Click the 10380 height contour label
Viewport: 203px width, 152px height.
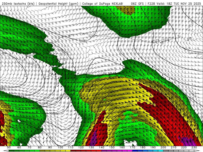pos(129,104)
